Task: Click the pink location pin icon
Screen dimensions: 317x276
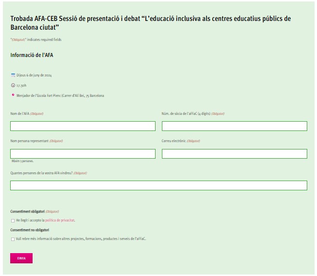Action: pos(13,95)
